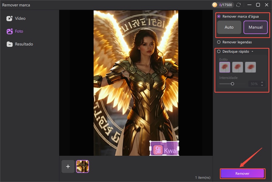Select the Remover marca d'água radio option

tap(219, 16)
